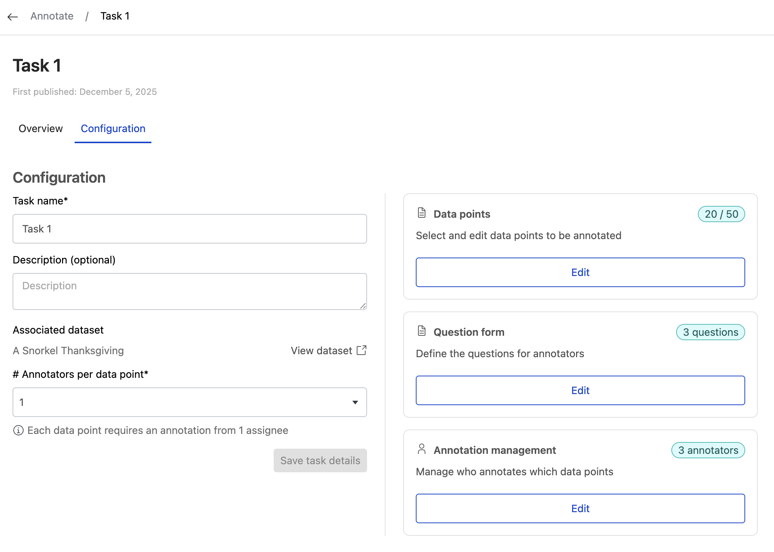Click the Annotate breadcrumb
Screen dimensions: 774x552
pos(52,16)
